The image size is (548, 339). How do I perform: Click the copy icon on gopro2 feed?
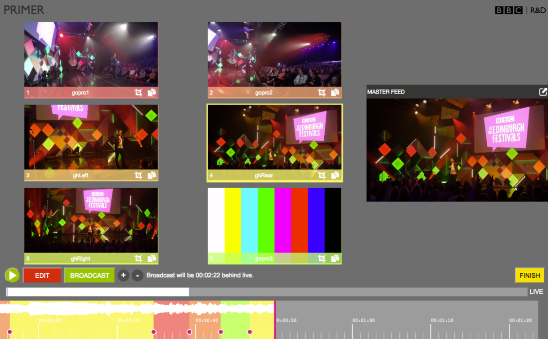335,93
